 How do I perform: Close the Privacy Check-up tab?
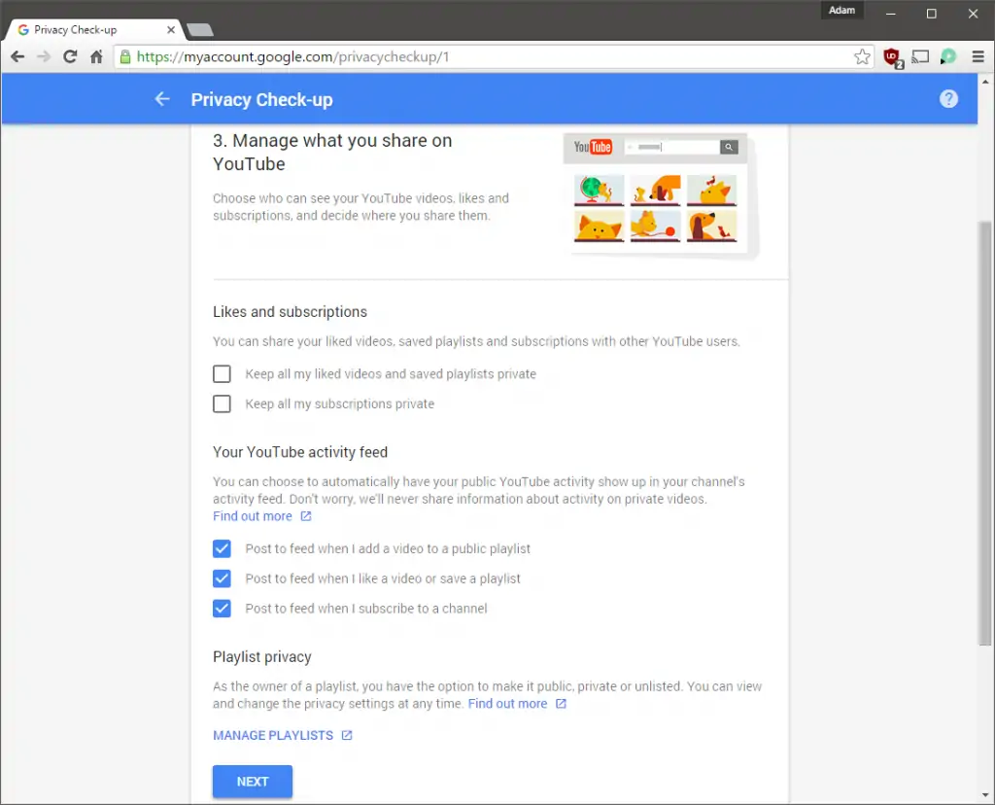click(171, 30)
